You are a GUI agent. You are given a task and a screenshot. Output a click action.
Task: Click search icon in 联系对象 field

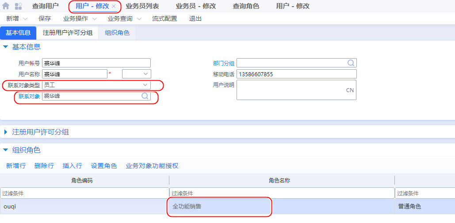click(x=145, y=96)
